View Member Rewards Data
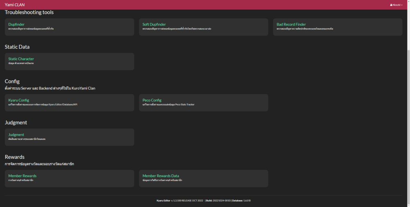The image size is (410, 207). (161, 176)
